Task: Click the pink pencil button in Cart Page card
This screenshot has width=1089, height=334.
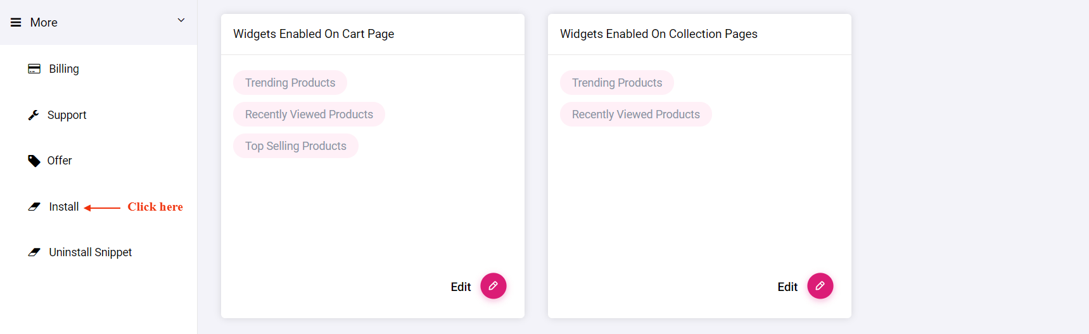Action: [x=494, y=286]
